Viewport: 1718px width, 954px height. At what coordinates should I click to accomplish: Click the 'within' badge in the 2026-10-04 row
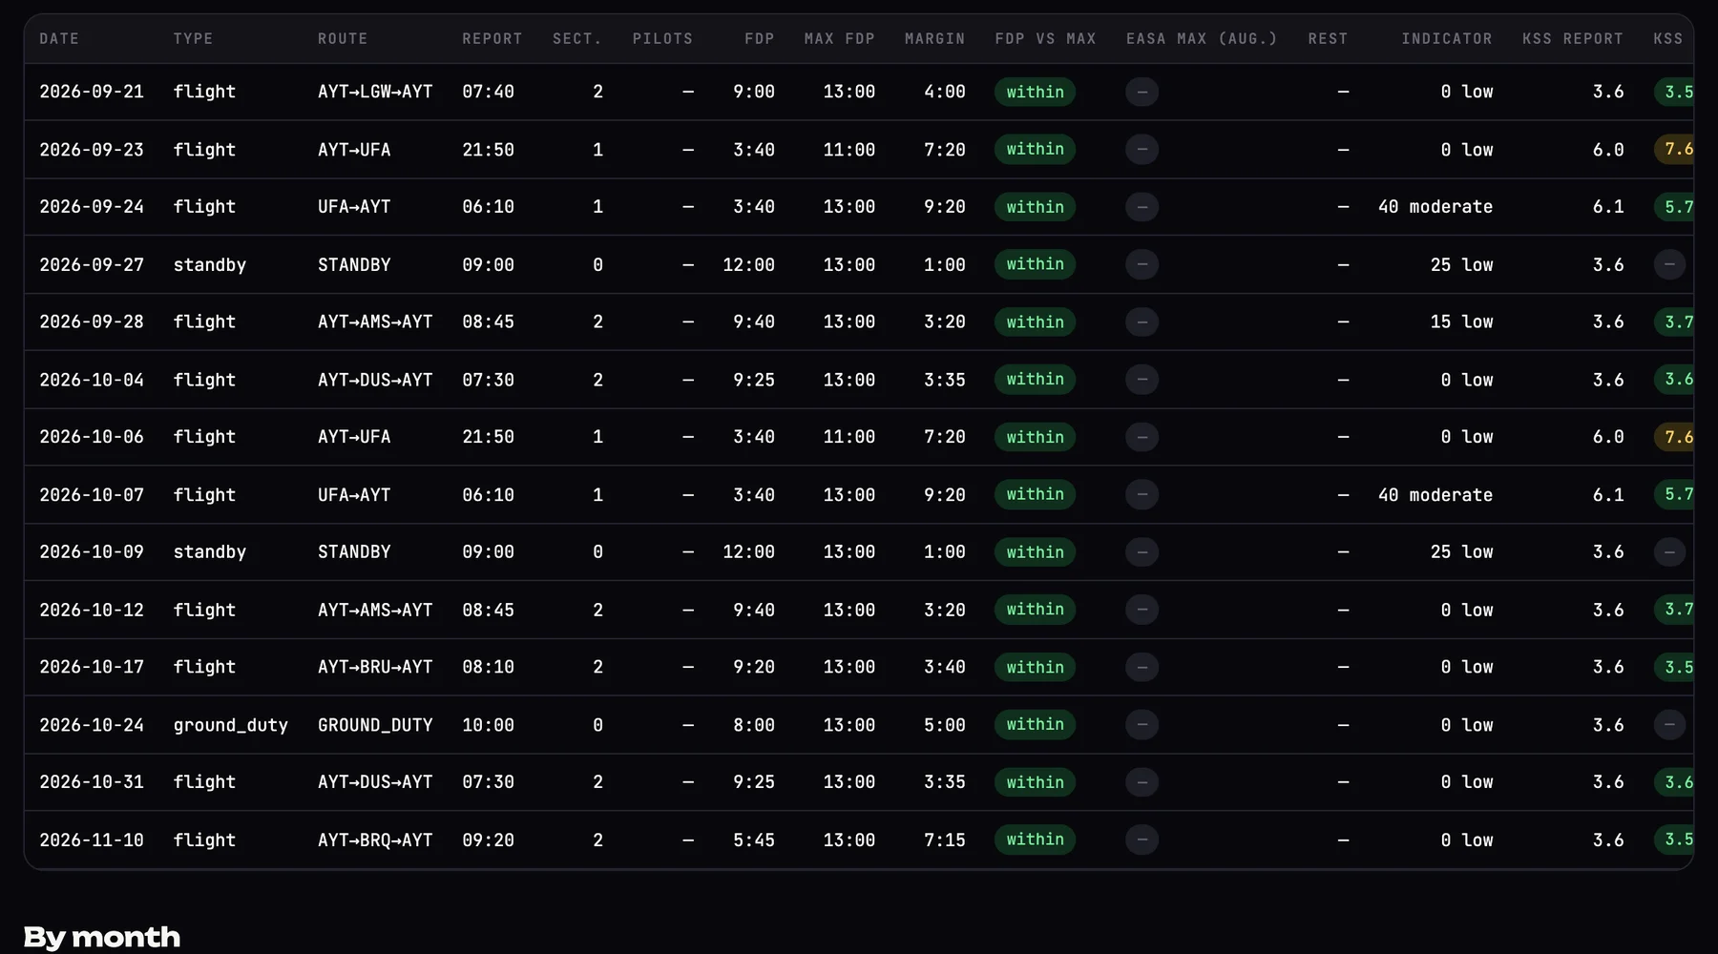[x=1035, y=380]
